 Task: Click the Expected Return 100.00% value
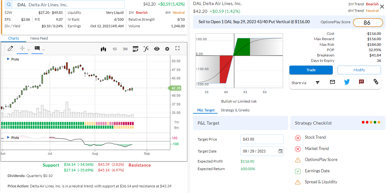(x=248, y=169)
